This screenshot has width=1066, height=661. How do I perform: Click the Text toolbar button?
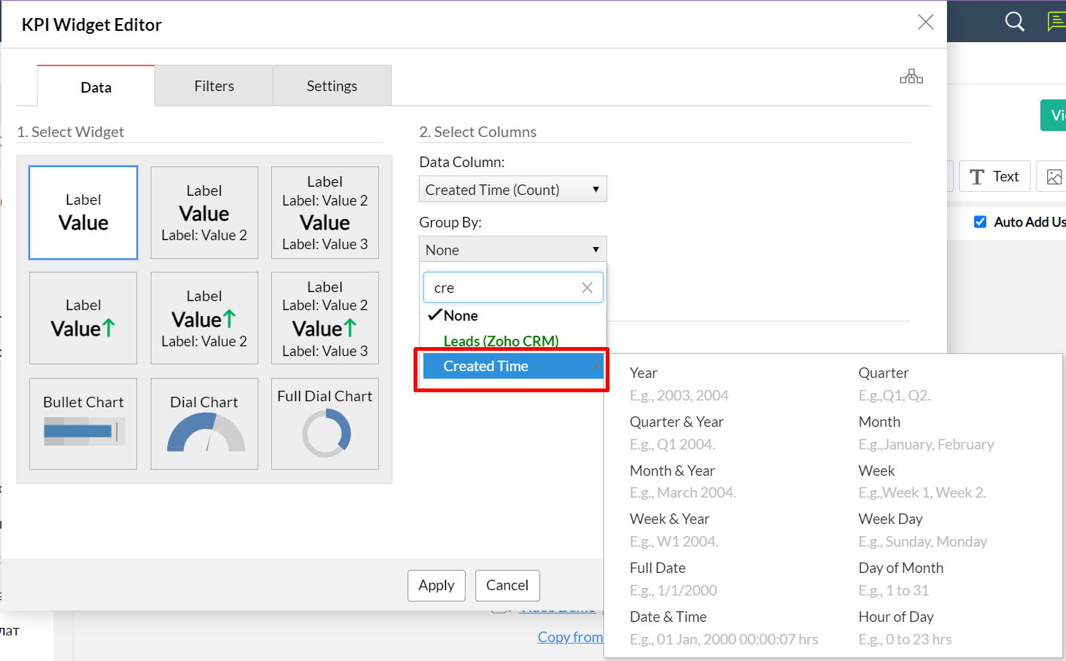(994, 177)
